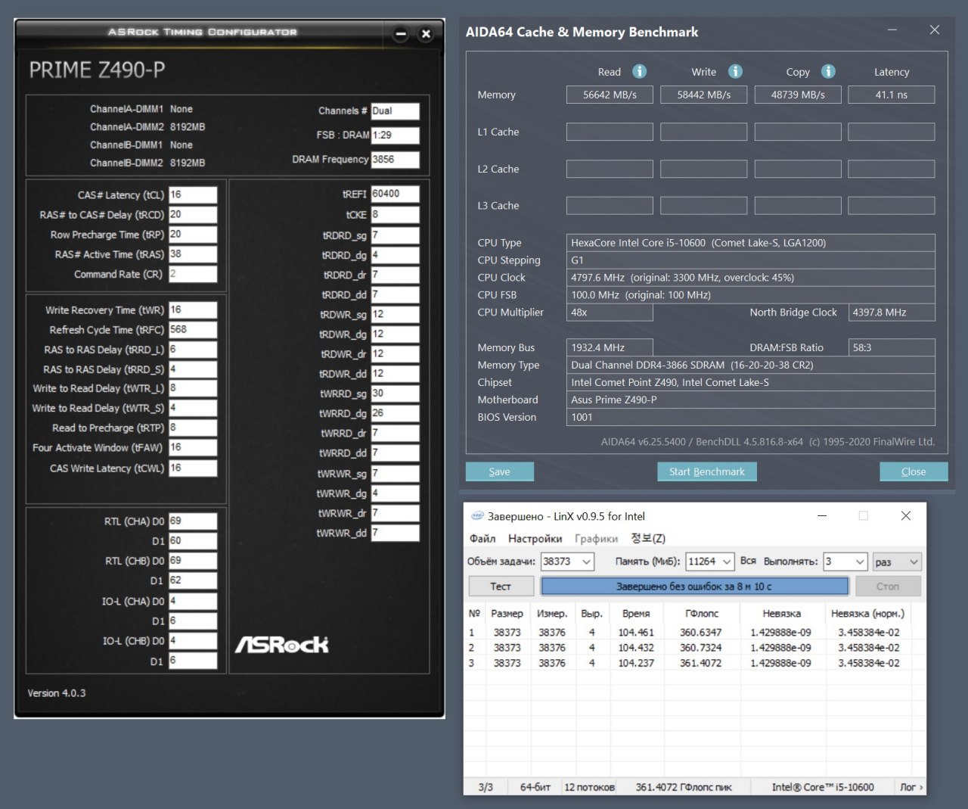Click the Write Recovery Time (tWR) field

click(193, 310)
